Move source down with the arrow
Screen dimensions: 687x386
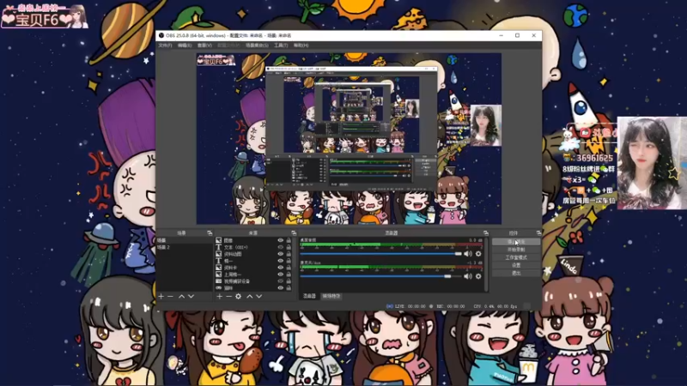(259, 296)
